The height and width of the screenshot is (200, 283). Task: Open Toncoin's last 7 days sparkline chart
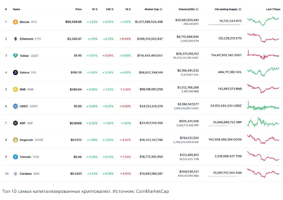(x=263, y=156)
